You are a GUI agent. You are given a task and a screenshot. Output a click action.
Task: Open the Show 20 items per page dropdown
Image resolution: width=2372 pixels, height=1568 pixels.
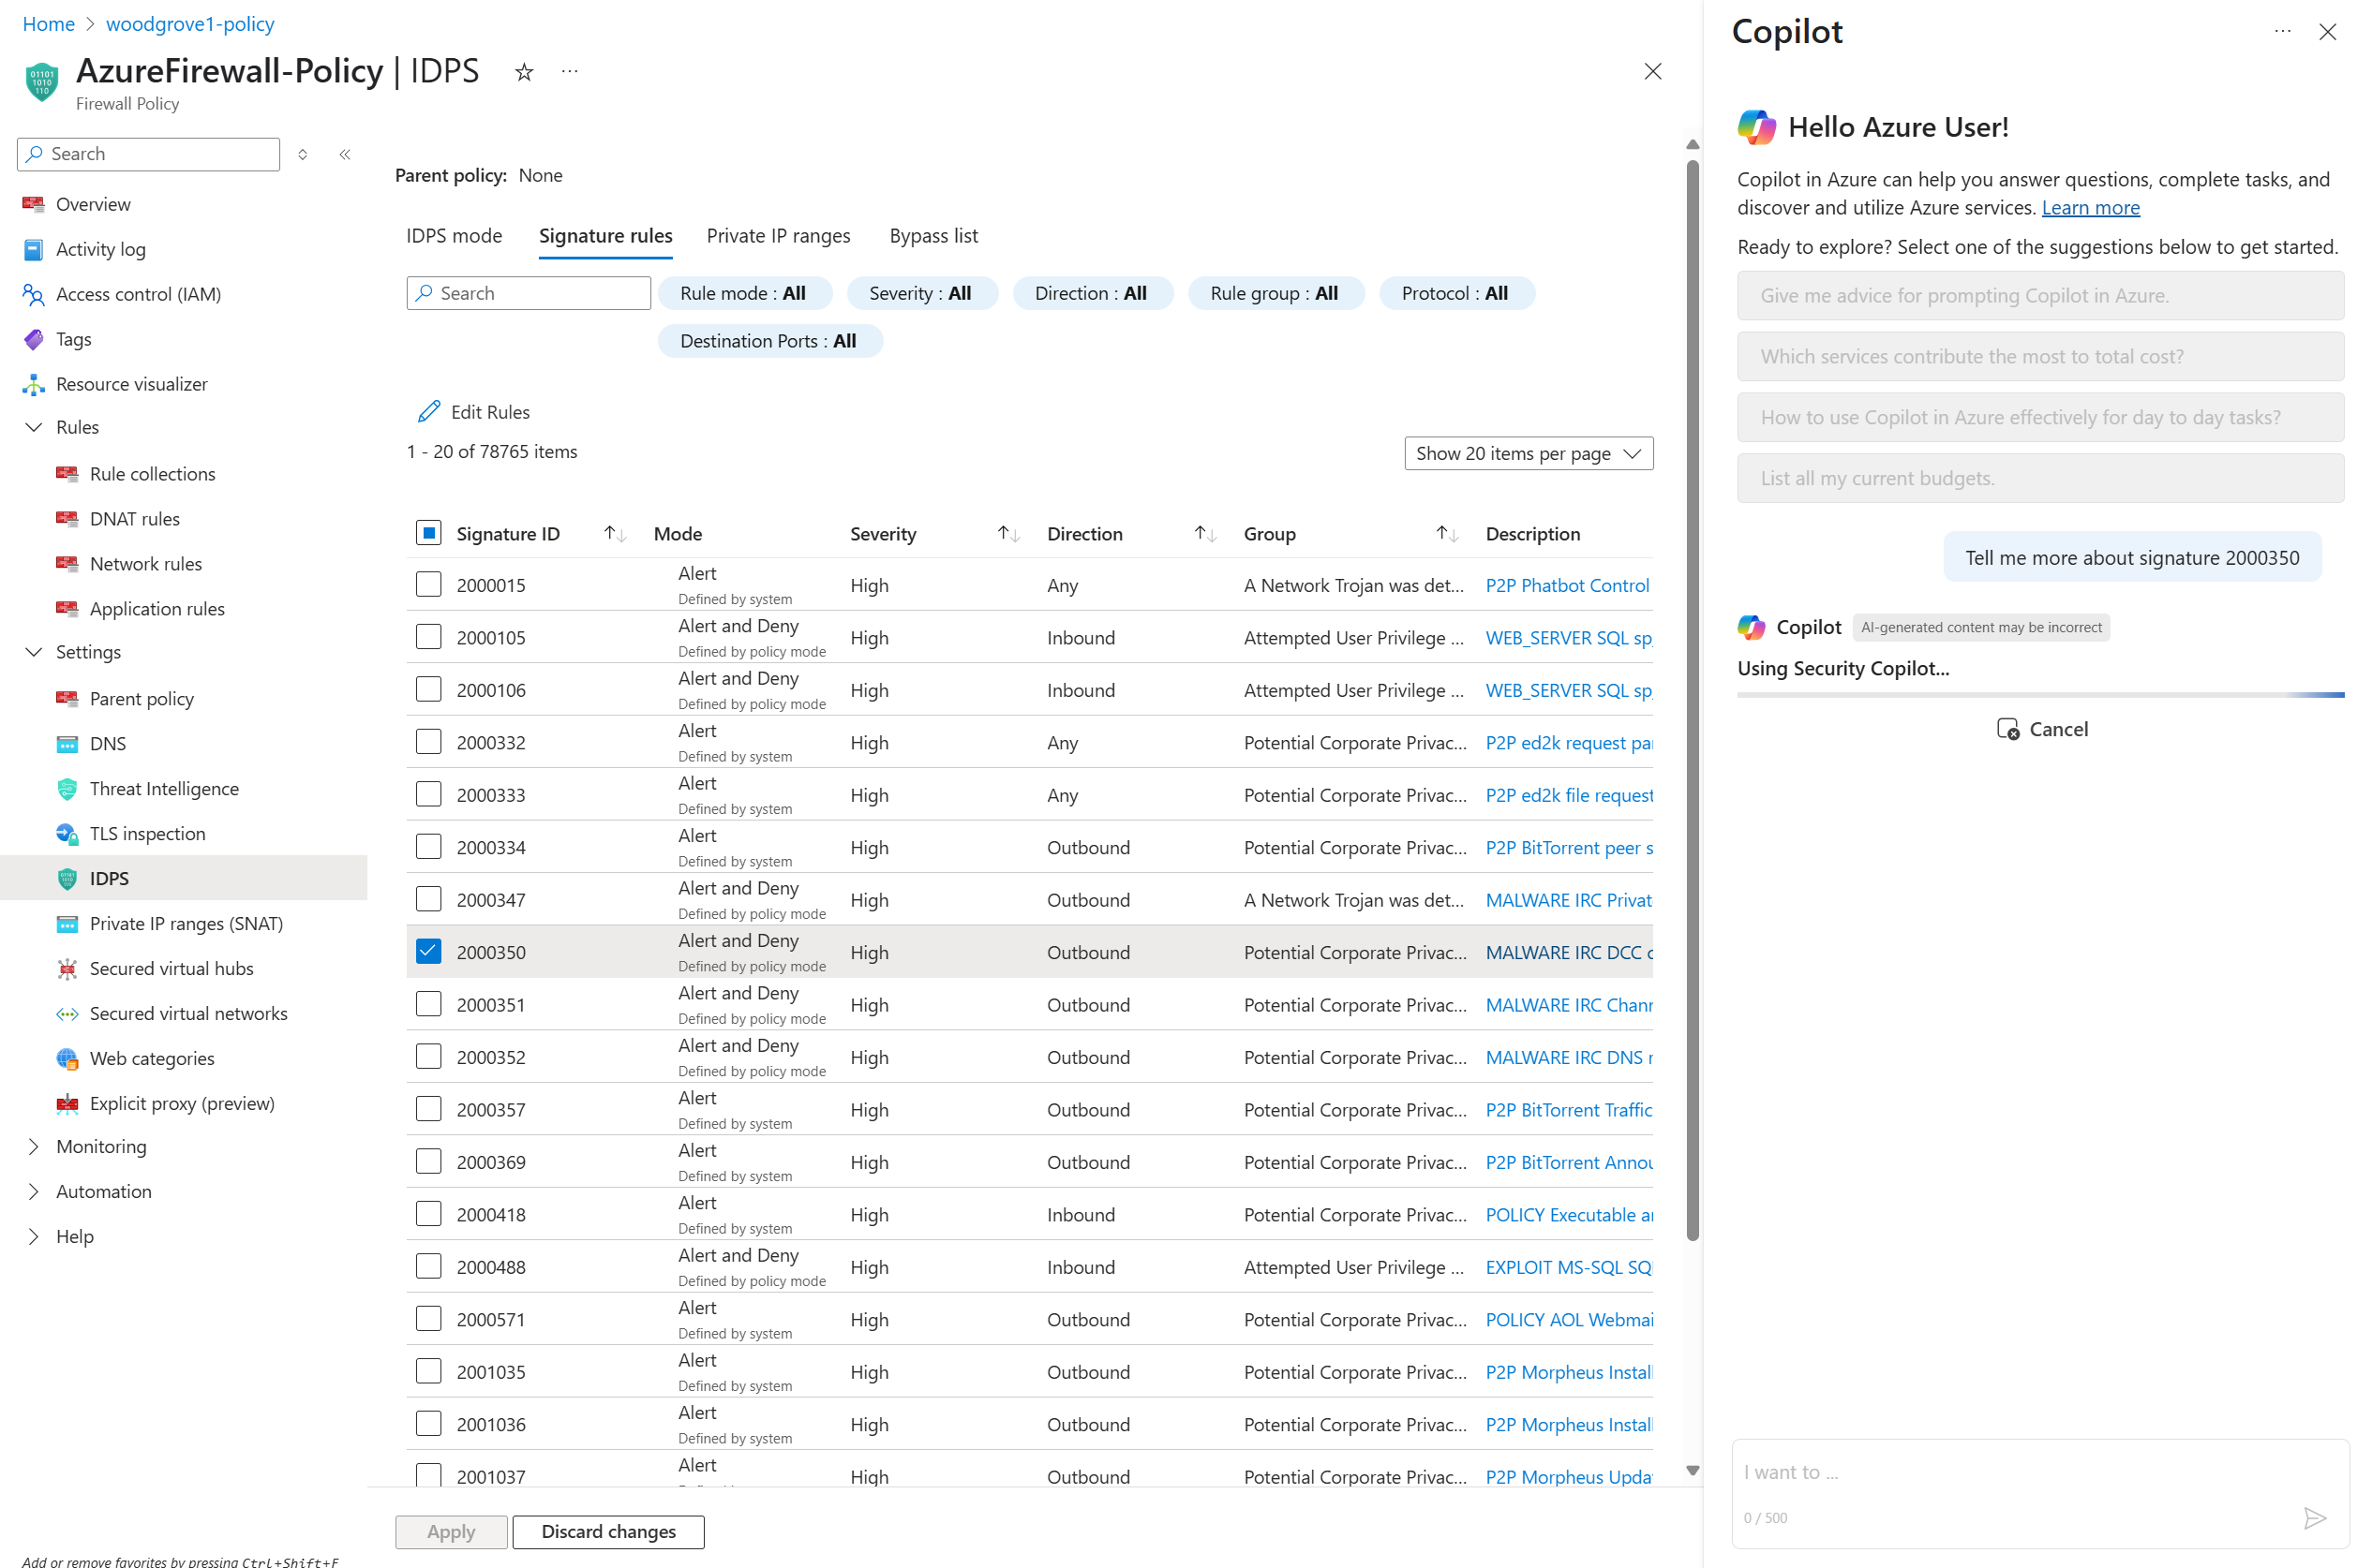click(1528, 453)
